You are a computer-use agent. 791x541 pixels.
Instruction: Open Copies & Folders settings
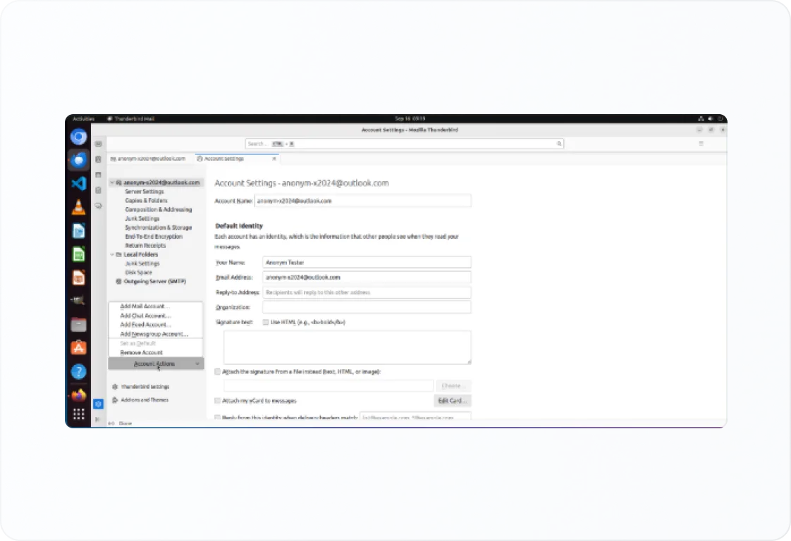coord(147,201)
